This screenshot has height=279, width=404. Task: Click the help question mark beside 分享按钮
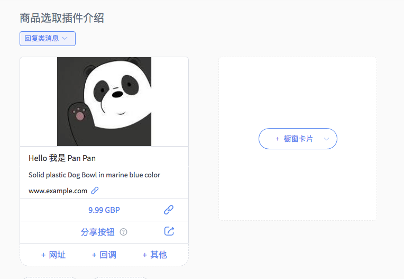coord(123,232)
